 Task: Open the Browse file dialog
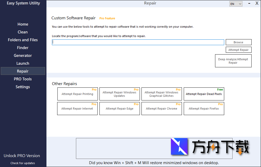[x=238, y=42]
